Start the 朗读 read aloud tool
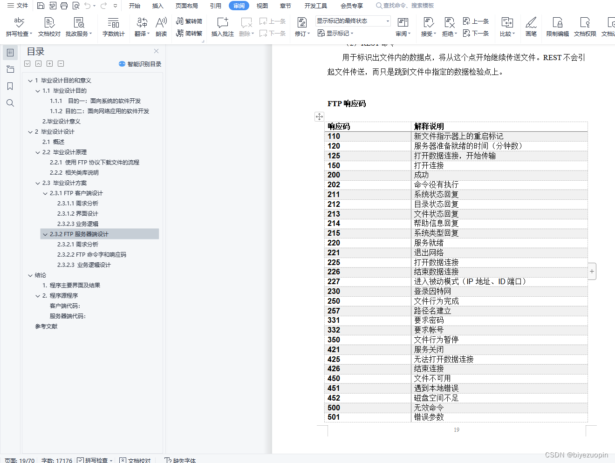This screenshot has width=615, height=463. pyautogui.click(x=161, y=27)
